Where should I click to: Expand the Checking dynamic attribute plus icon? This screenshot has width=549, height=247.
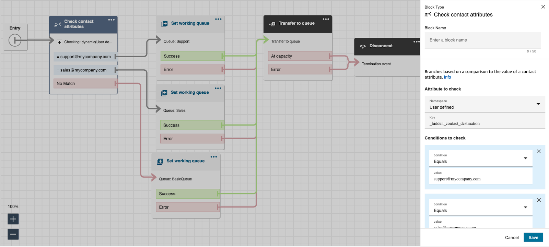pyautogui.click(x=59, y=42)
